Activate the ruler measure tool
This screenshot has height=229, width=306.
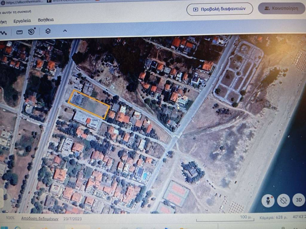point(20,32)
